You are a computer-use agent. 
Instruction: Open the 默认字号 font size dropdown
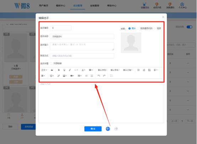pos(102,70)
